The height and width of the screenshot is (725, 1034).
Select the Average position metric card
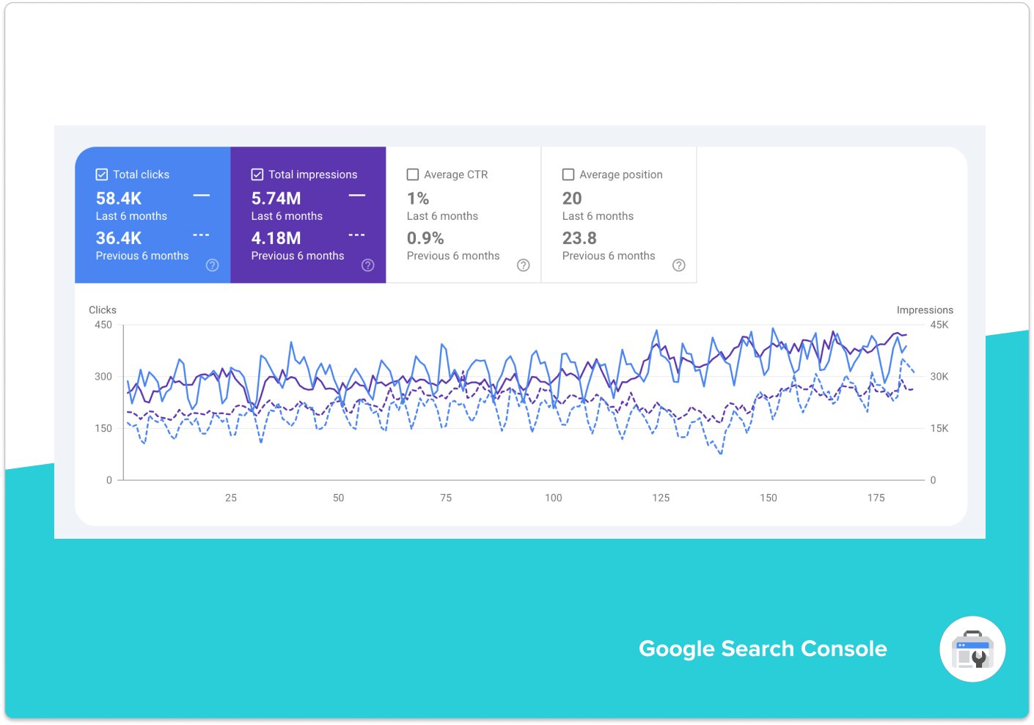click(618, 215)
